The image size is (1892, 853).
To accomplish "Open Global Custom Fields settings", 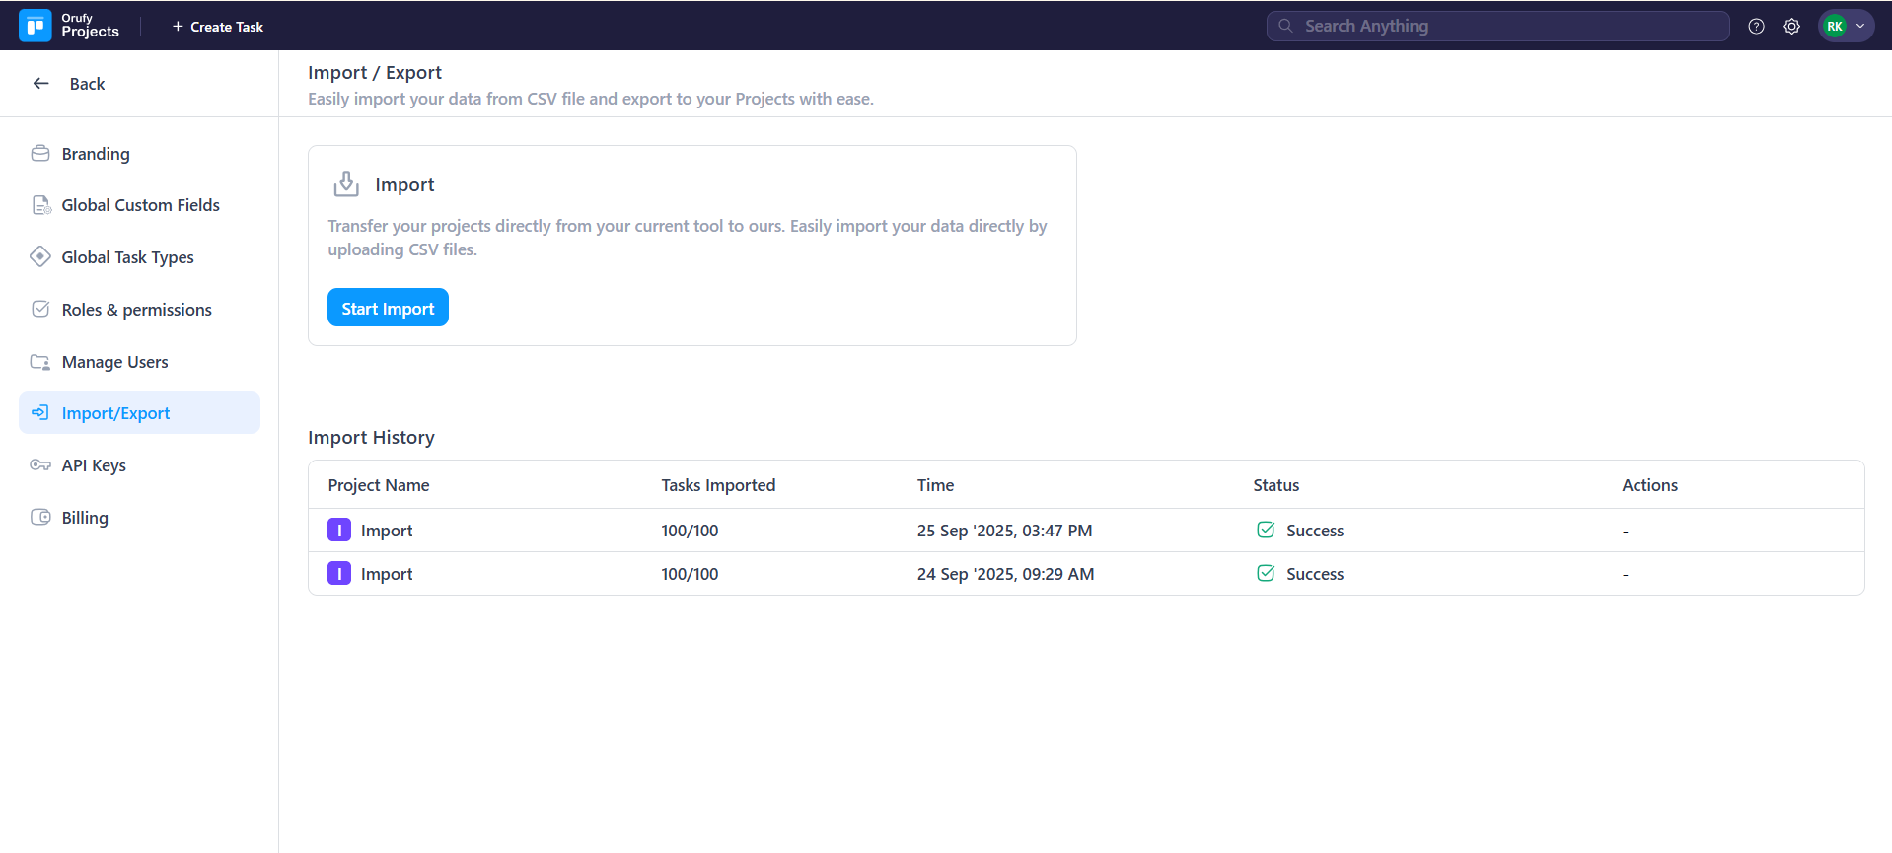I will pos(140,205).
